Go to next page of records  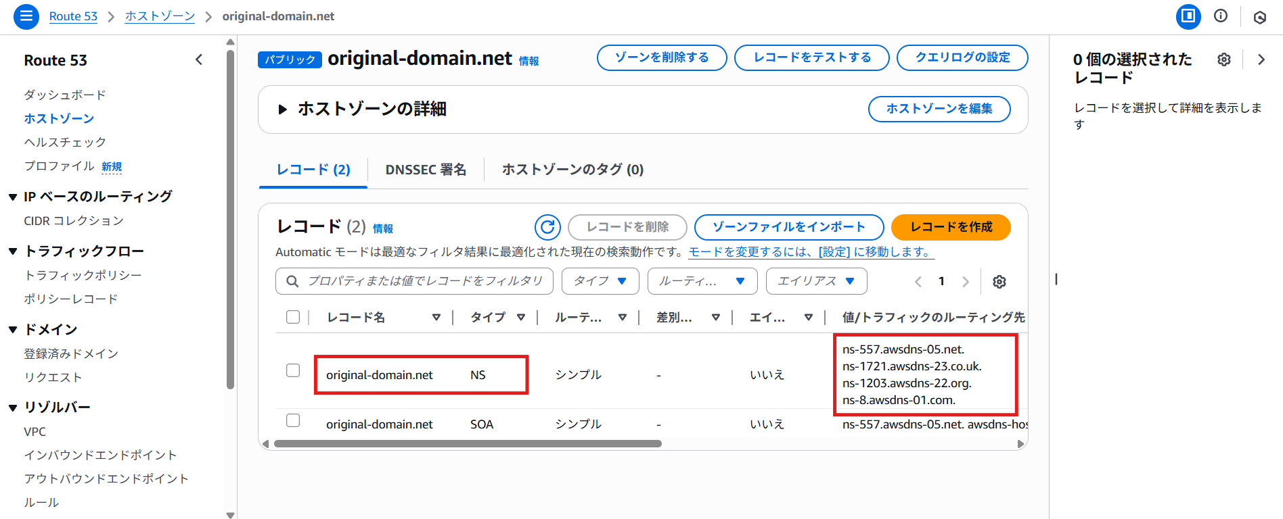click(966, 282)
